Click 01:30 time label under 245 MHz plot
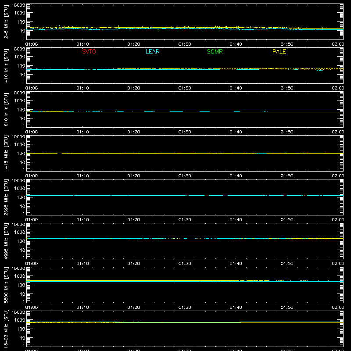 [185, 44]
